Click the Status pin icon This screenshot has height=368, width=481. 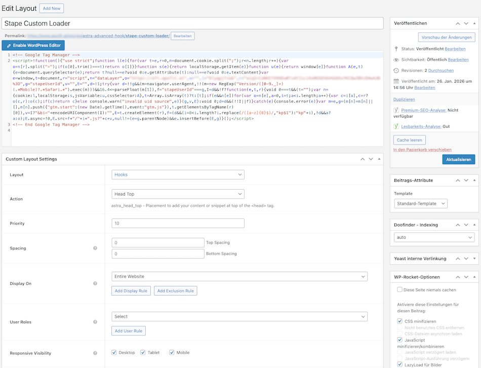(x=396, y=49)
